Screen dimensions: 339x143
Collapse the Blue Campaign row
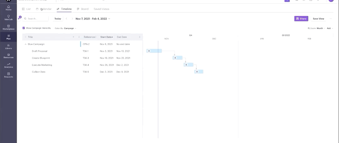coord(25,44)
